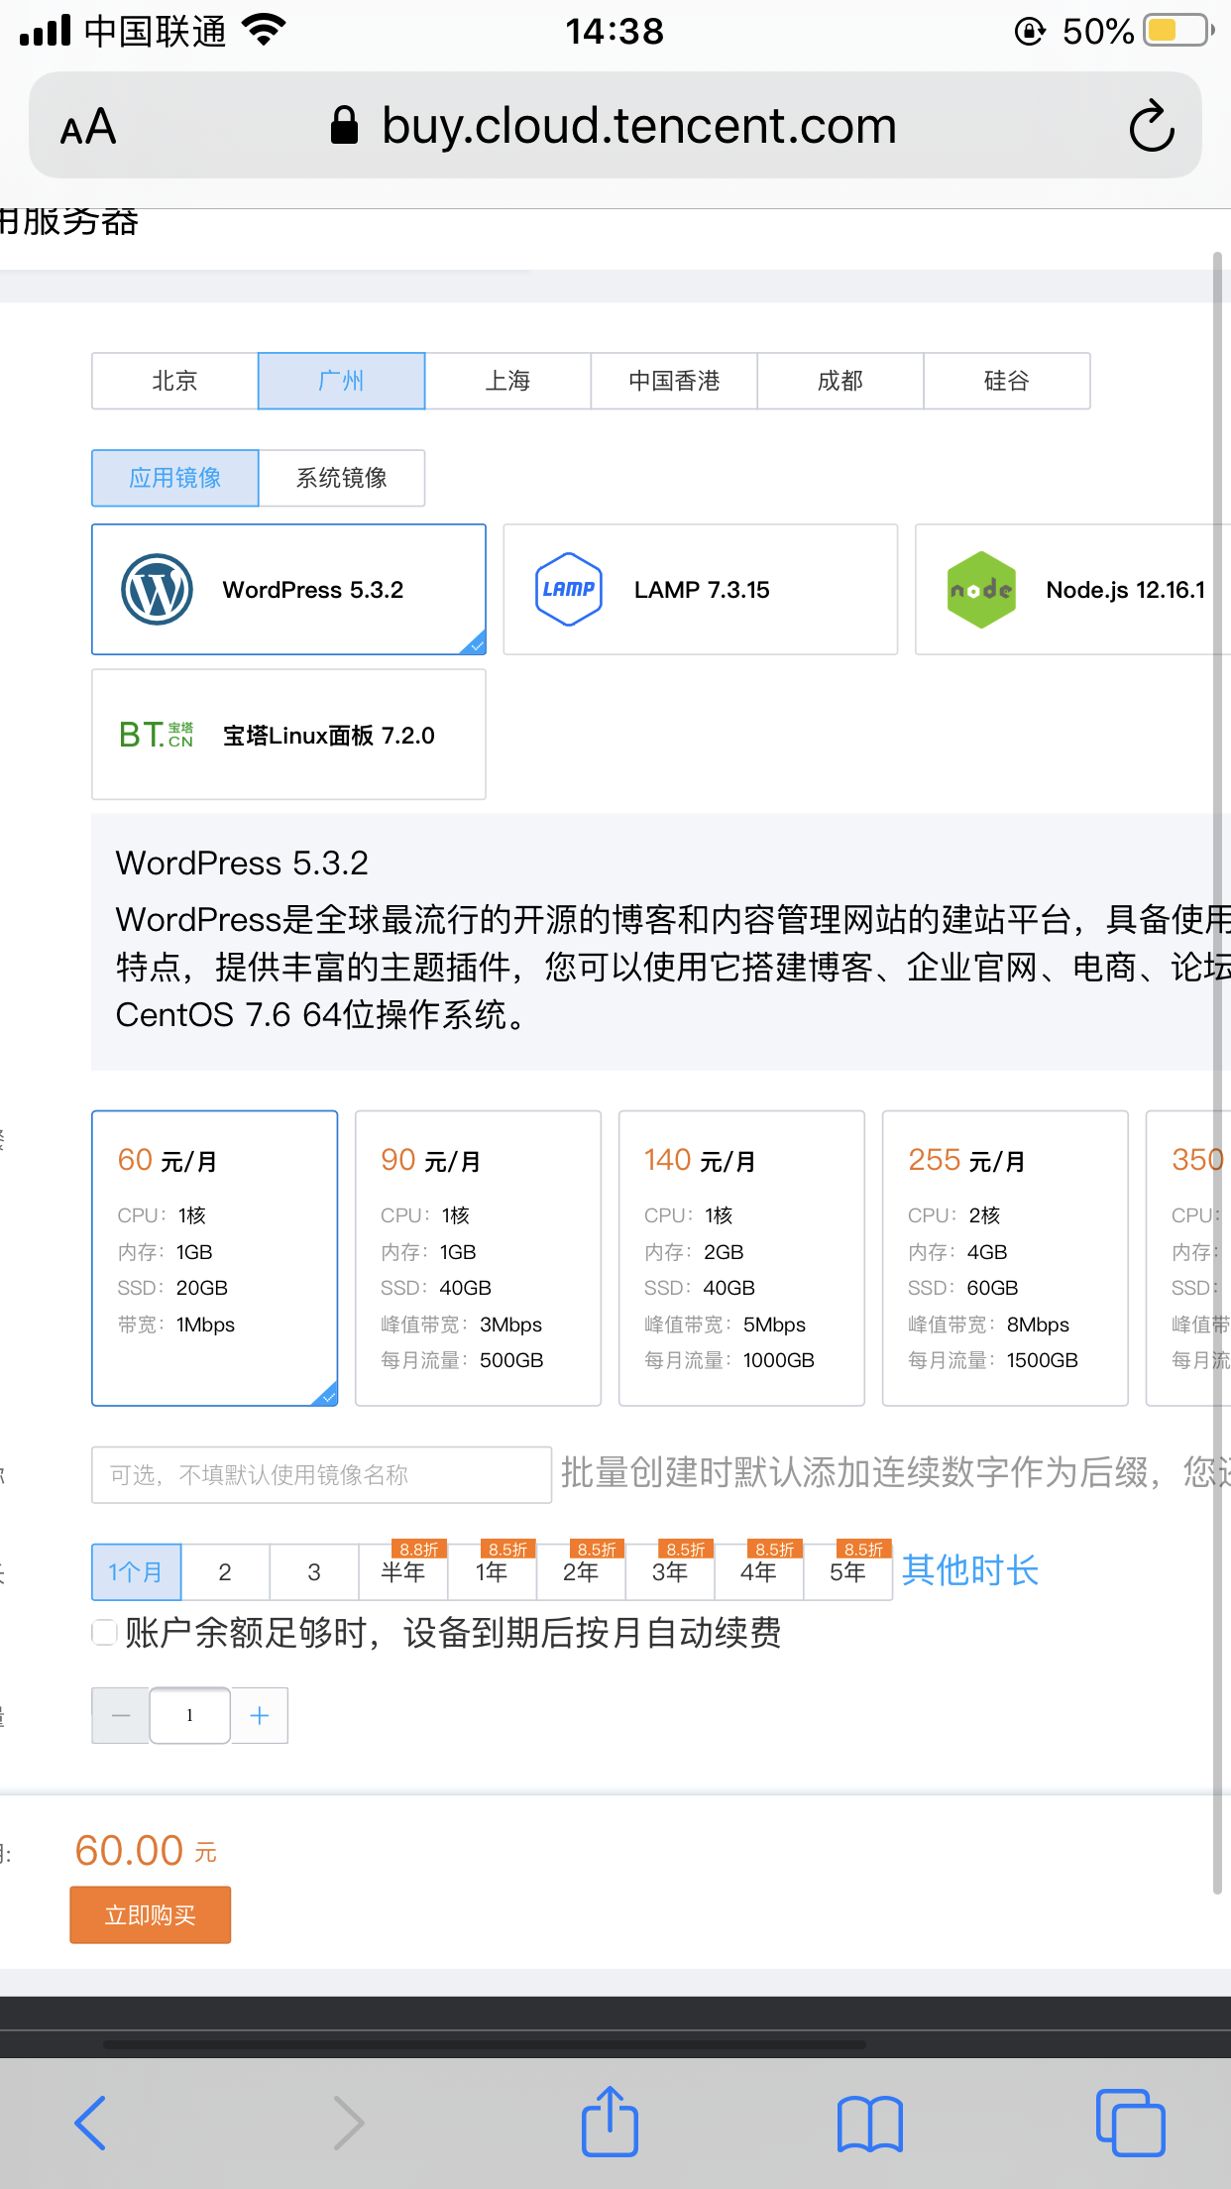Tap the quantity number field

click(x=190, y=1715)
